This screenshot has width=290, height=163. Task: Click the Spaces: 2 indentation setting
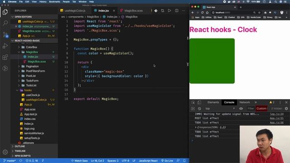(x=113, y=161)
